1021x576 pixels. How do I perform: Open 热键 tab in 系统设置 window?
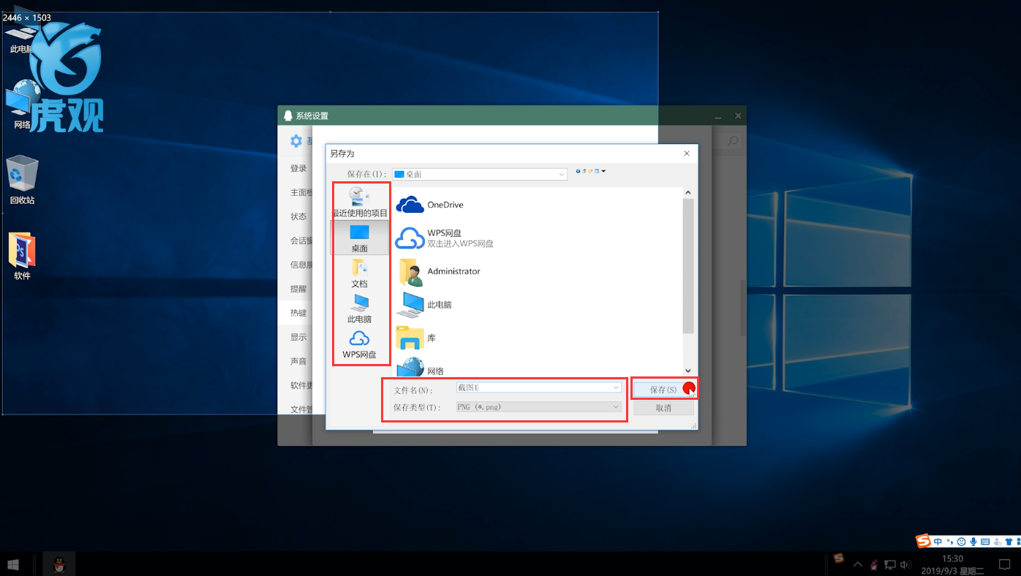[x=298, y=313]
